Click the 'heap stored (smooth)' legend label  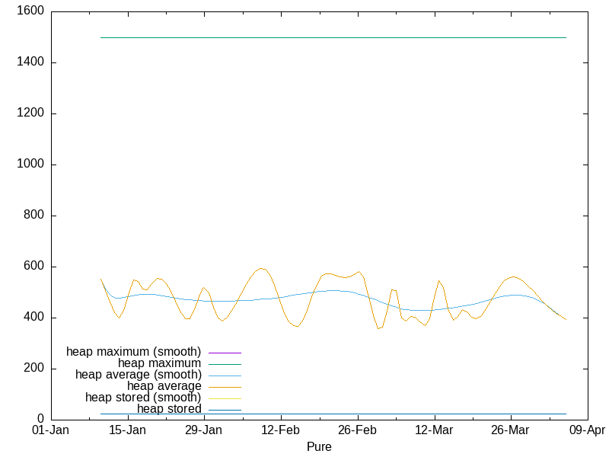pos(143,398)
